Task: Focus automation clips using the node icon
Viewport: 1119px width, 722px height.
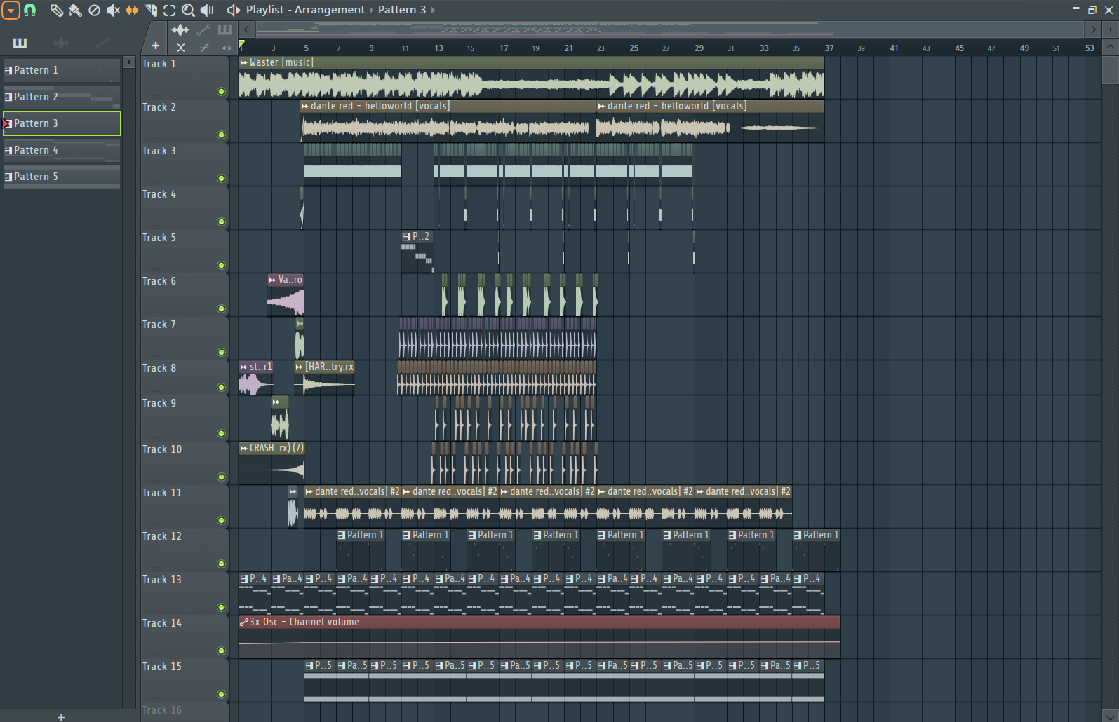Action: (203, 29)
